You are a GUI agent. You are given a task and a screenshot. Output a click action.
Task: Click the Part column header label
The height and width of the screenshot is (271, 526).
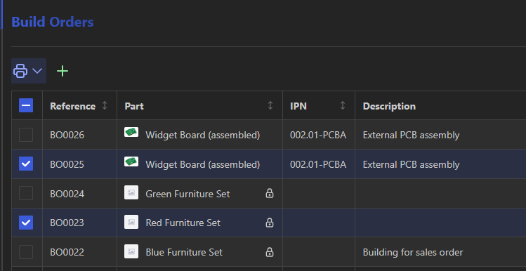coord(134,106)
